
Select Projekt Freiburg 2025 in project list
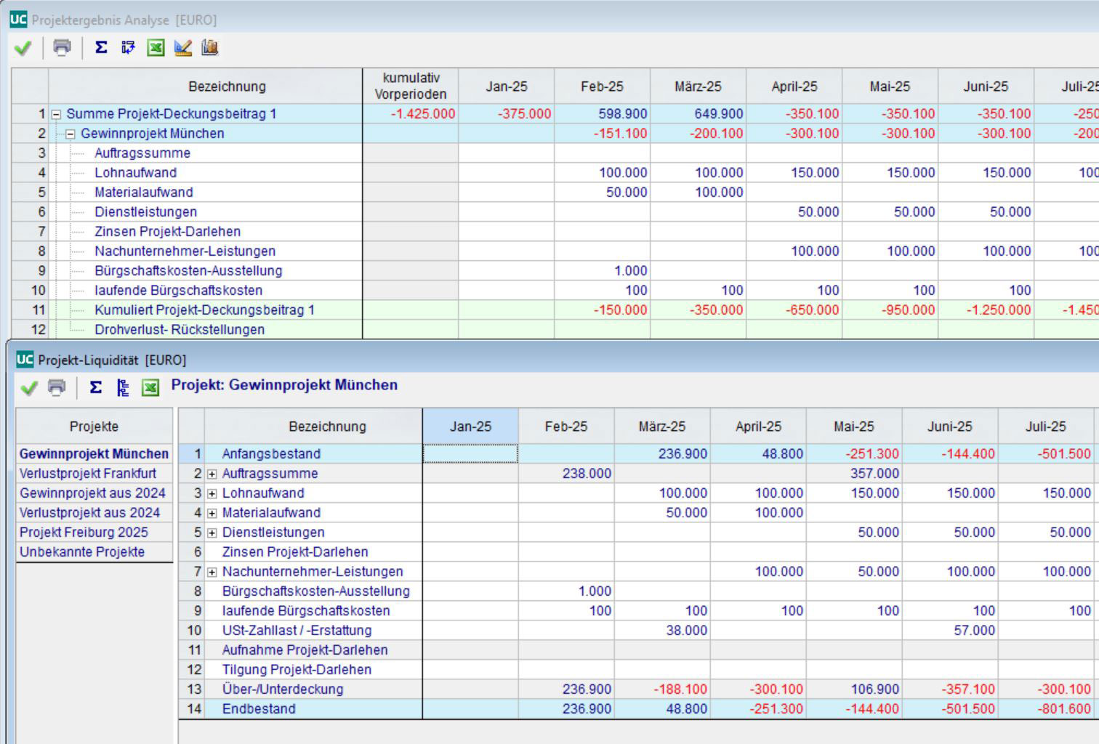coord(84,532)
